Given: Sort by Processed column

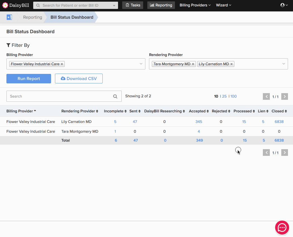Looking at the screenshot, I should 244,111.
